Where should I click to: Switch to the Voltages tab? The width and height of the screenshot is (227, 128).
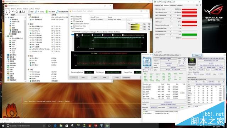tap(93, 32)
